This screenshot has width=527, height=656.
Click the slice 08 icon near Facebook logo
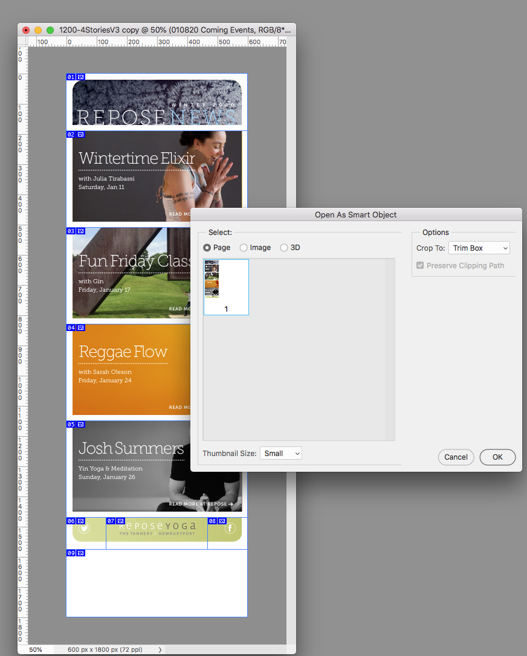pyautogui.click(x=212, y=521)
